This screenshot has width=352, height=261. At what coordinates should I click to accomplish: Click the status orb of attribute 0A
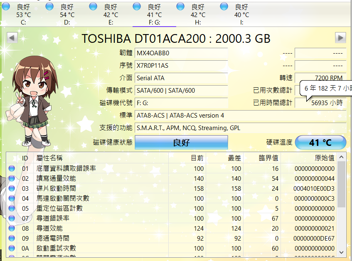pos(12,248)
